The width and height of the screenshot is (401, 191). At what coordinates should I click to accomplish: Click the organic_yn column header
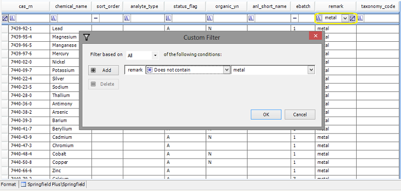click(x=227, y=6)
